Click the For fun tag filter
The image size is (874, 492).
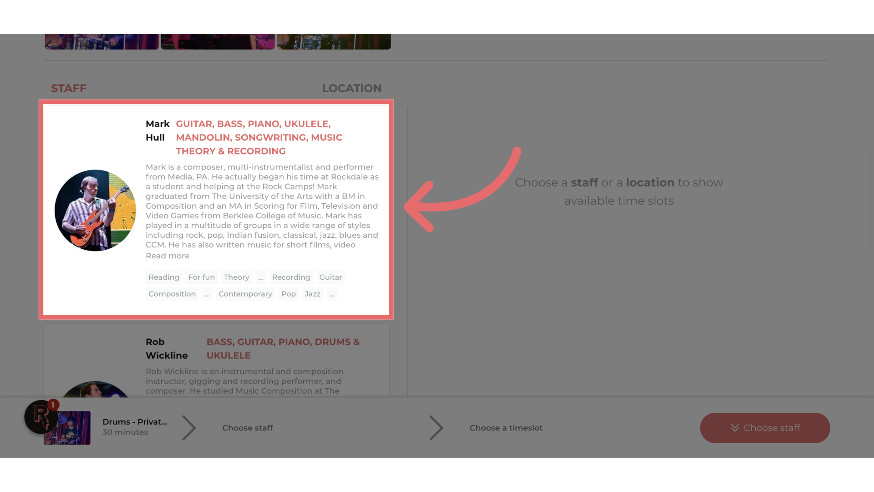click(x=201, y=277)
